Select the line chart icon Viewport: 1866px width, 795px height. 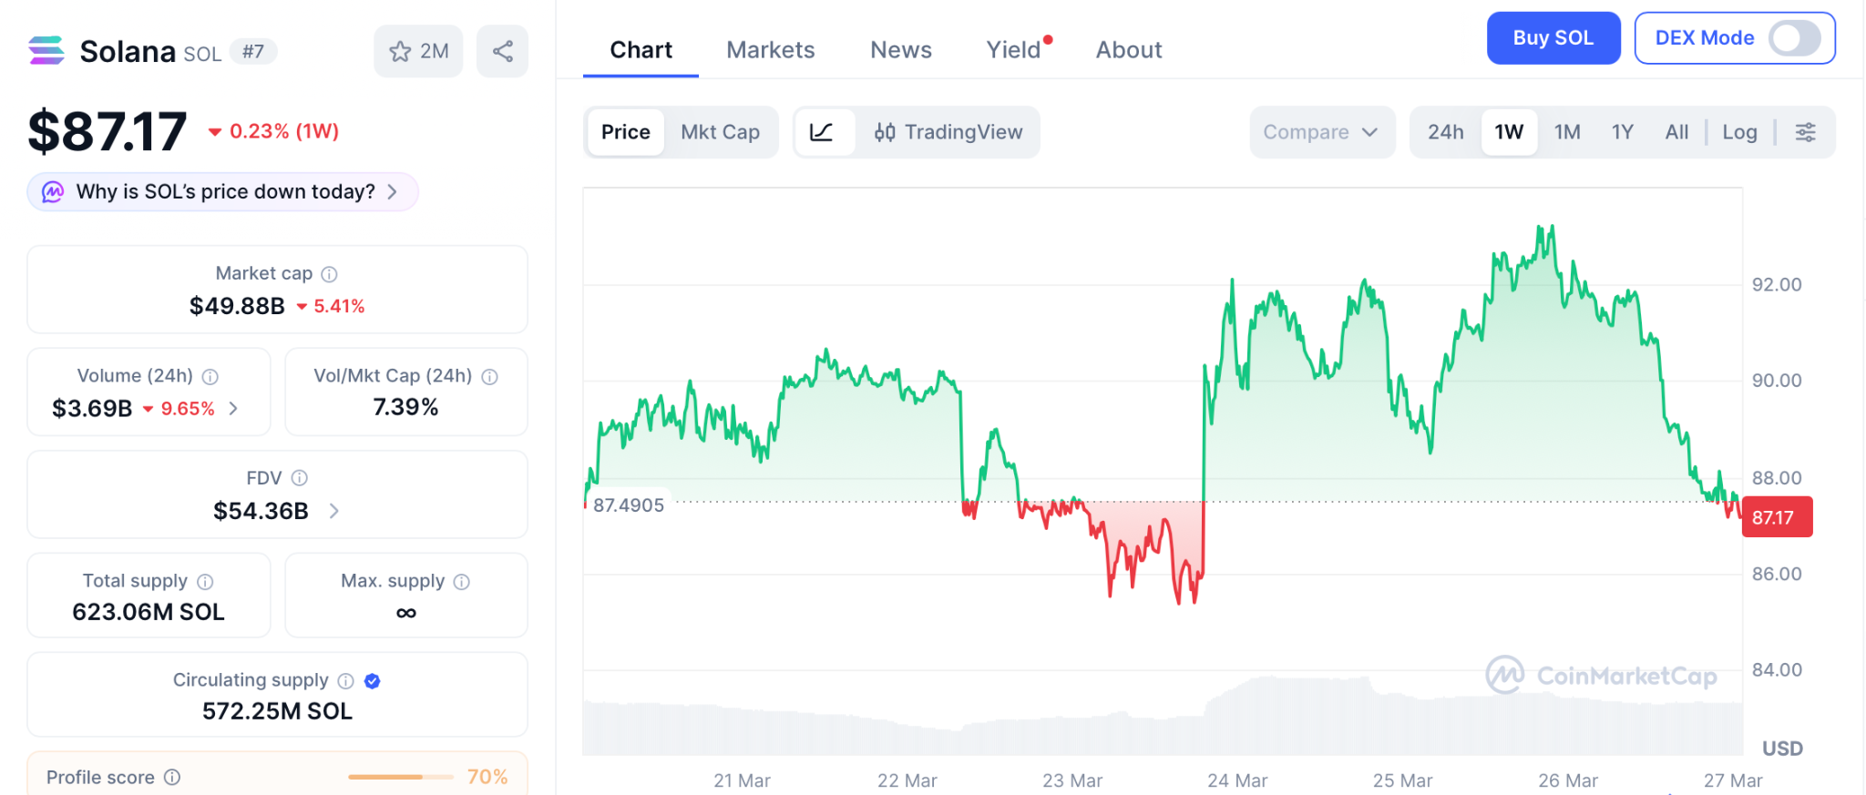(x=822, y=132)
